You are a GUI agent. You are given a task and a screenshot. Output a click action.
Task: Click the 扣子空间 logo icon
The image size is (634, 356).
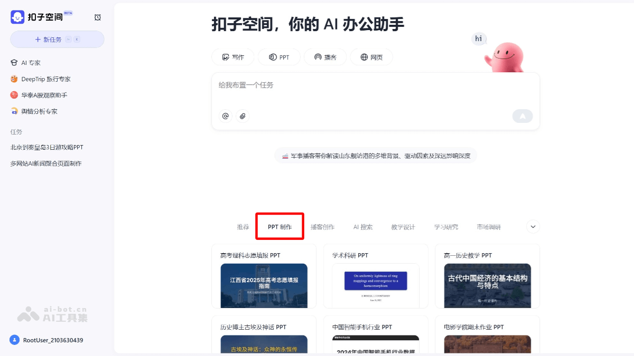16,16
